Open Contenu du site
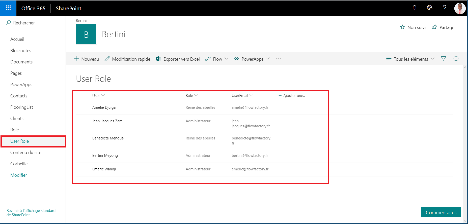Screen dimensions: 468x224 pyautogui.click(x=26, y=153)
